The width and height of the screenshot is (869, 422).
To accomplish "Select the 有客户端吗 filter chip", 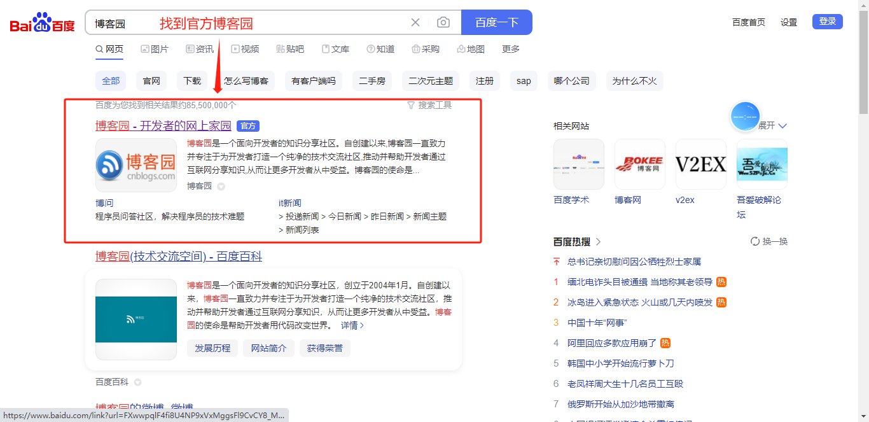I will click(314, 81).
